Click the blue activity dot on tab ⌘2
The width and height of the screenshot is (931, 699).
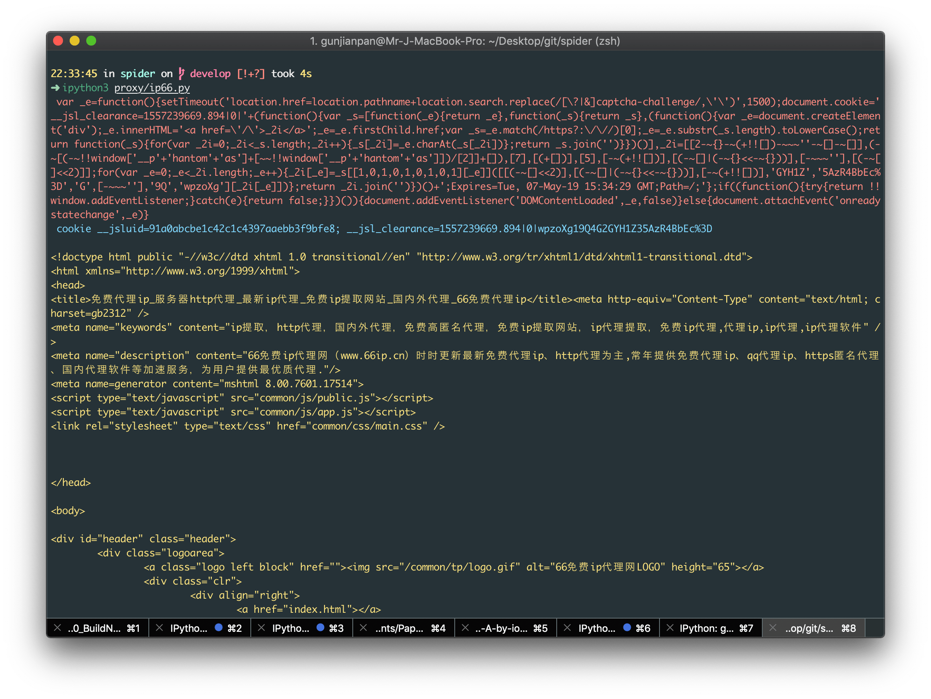pos(218,627)
